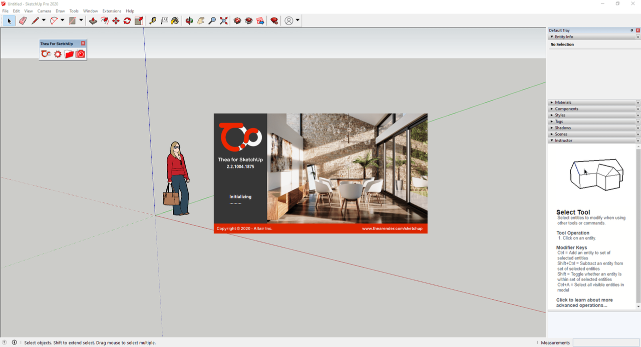Viewport: 641px width, 347px height.
Task: Select the Eraser tool
Action: click(23, 20)
